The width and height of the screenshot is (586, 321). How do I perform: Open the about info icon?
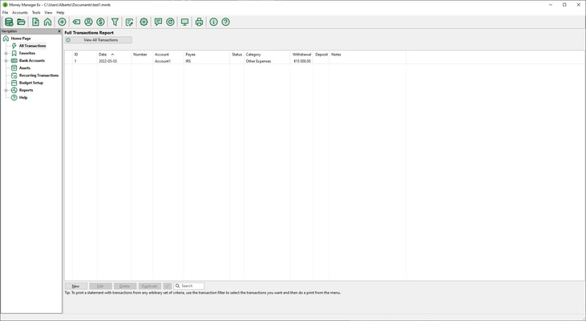point(213,22)
